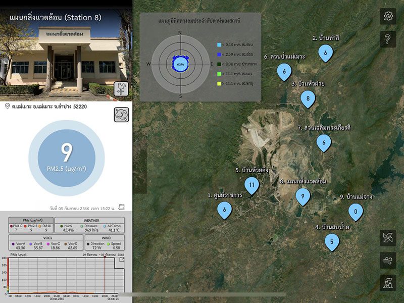
Task: Click the WIND panel header
Action: pos(106,238)
